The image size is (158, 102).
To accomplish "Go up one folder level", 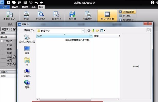I will 93,31.
